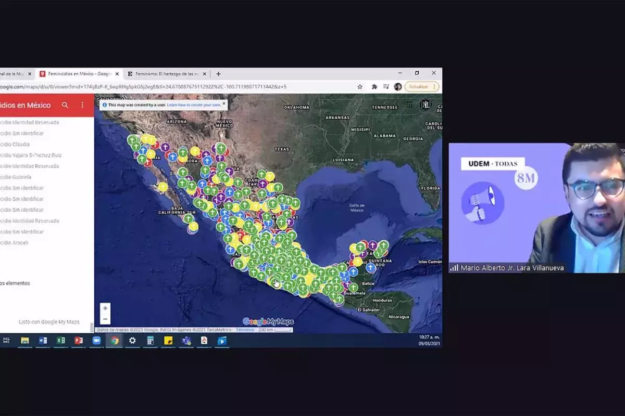
Task: Open Windows Settings gear on the taskbar
Action: click(x=132, y=341)
